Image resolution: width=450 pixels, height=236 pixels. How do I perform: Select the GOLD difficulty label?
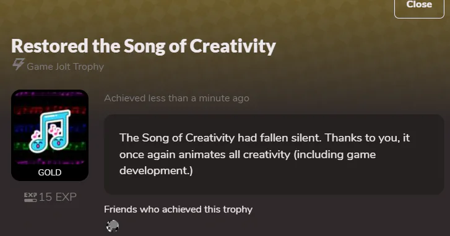coord(50,172)
